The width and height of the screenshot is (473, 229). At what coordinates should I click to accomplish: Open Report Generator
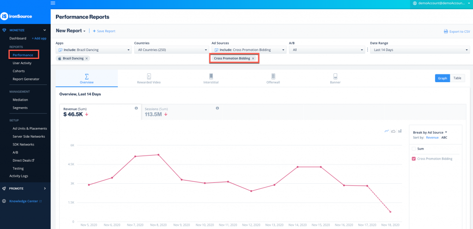pos(26,79)
